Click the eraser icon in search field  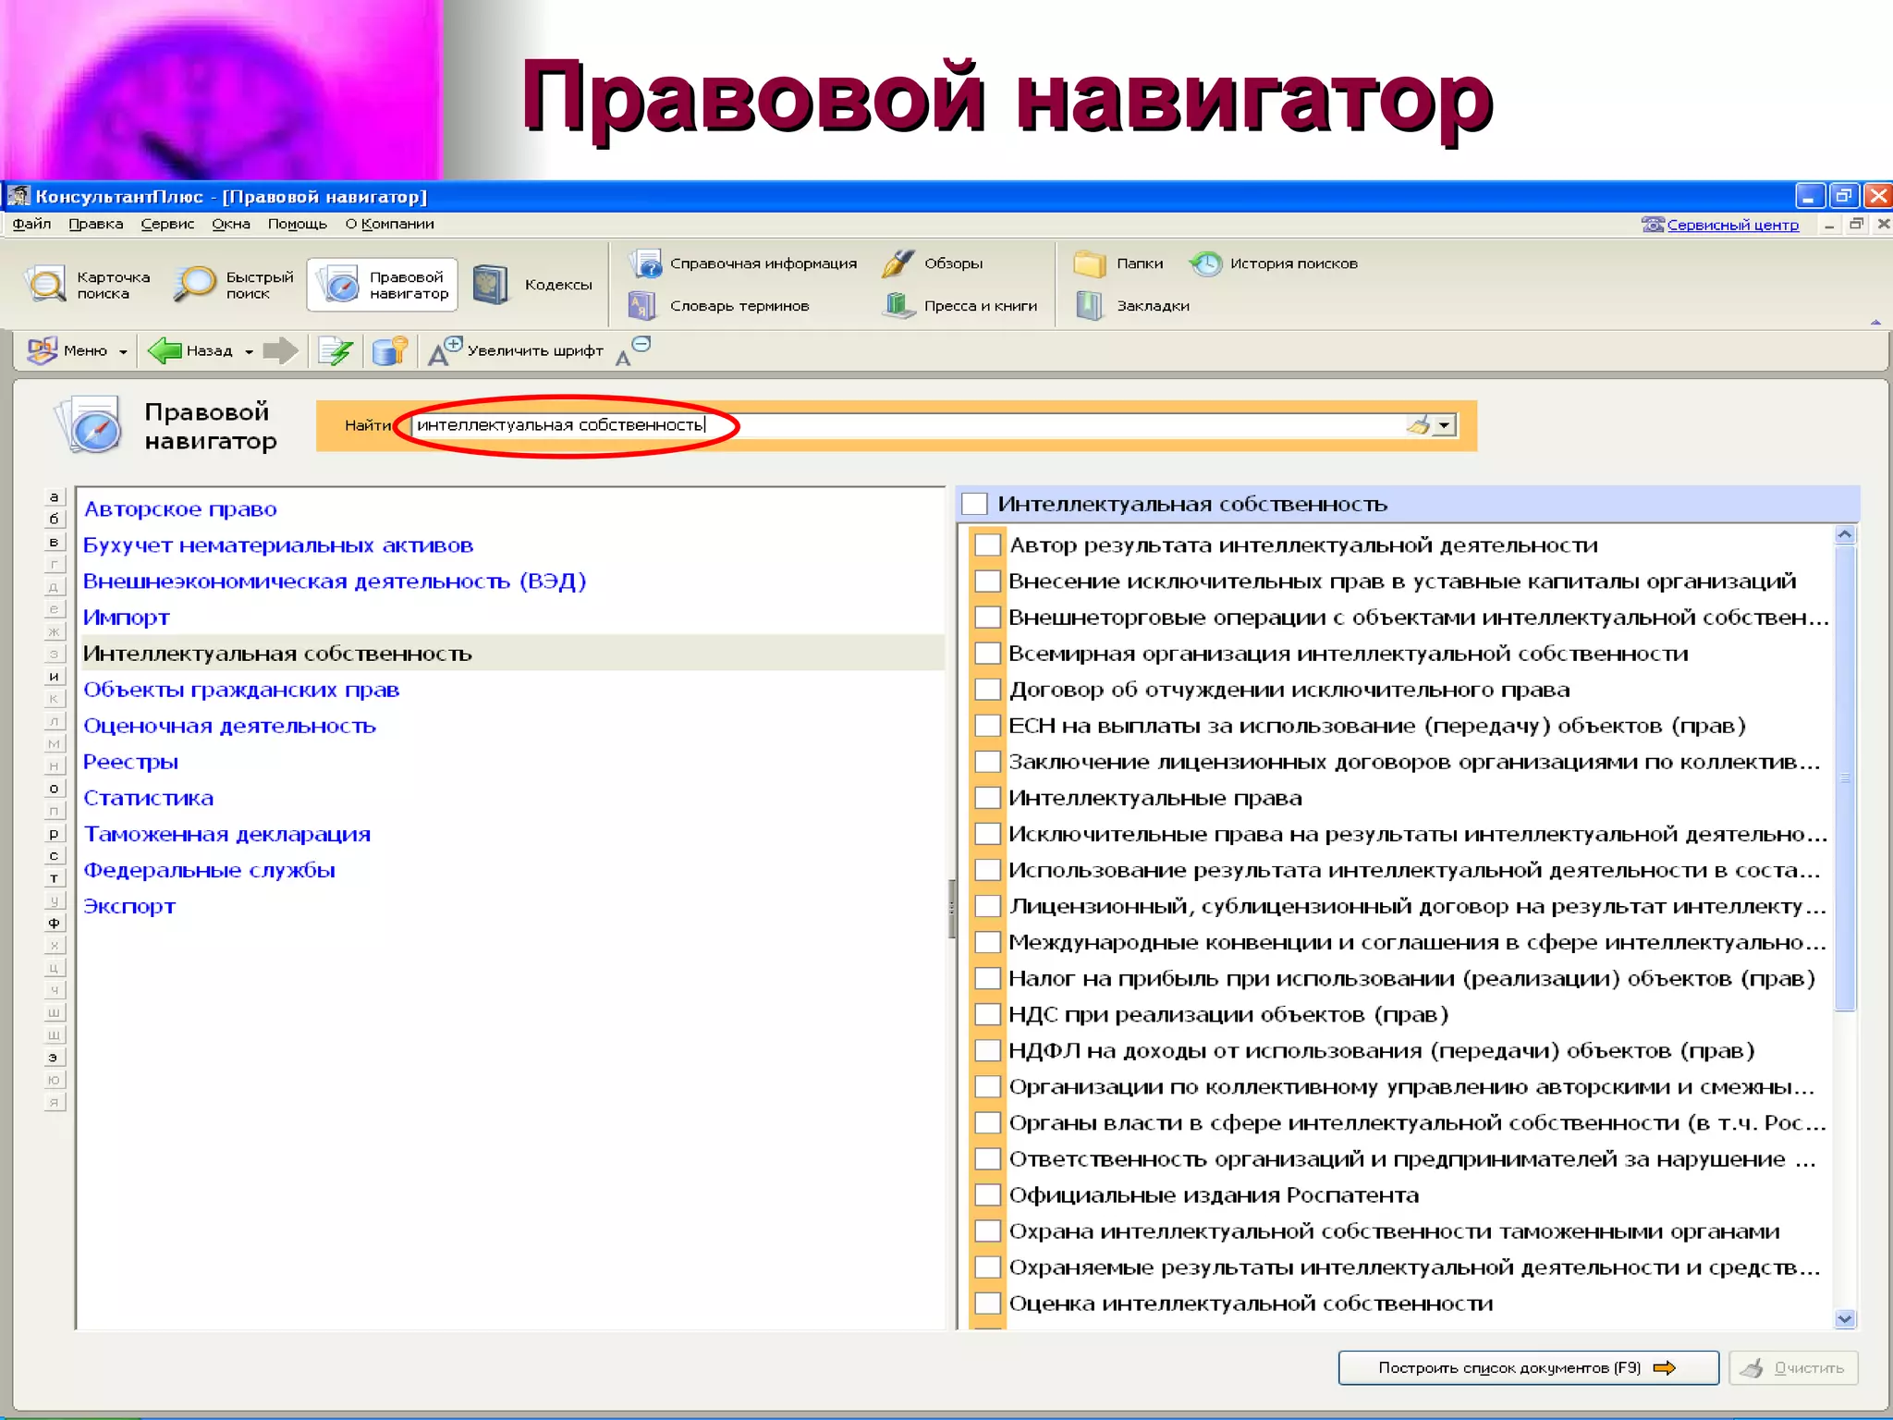[1418, 424]
